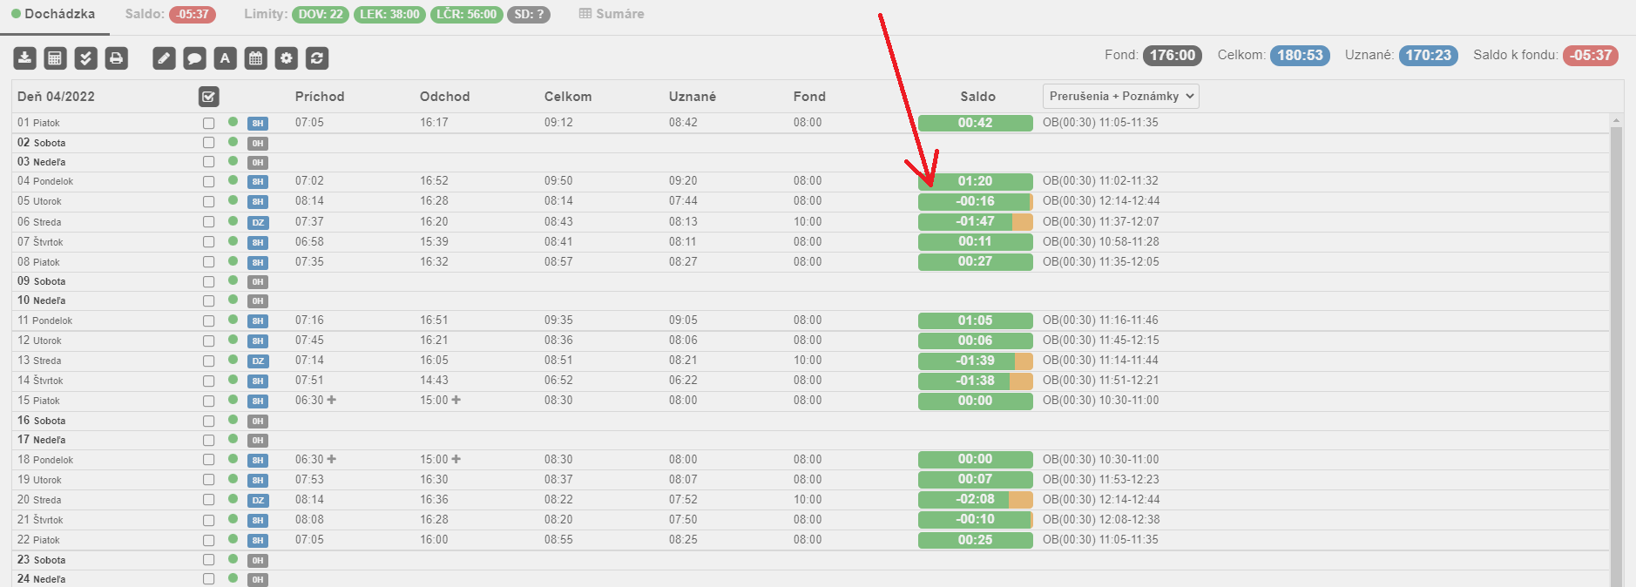This screenshot has height=587, width=1636.
Task: Click the calendar icon in toolbar
Action: click(x=255, y=58)
